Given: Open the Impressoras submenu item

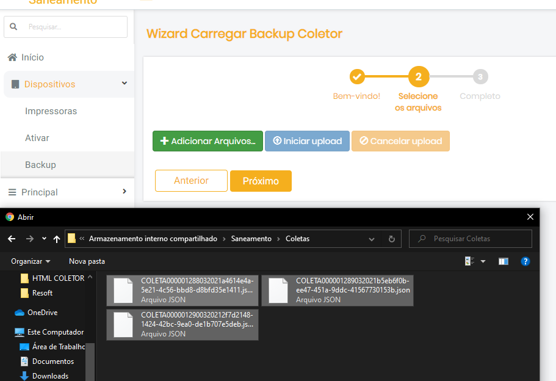Looking at the screenshot, I should tap(51, 111).
